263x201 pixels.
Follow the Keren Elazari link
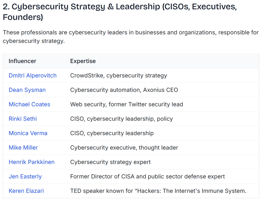coord(26,191)
